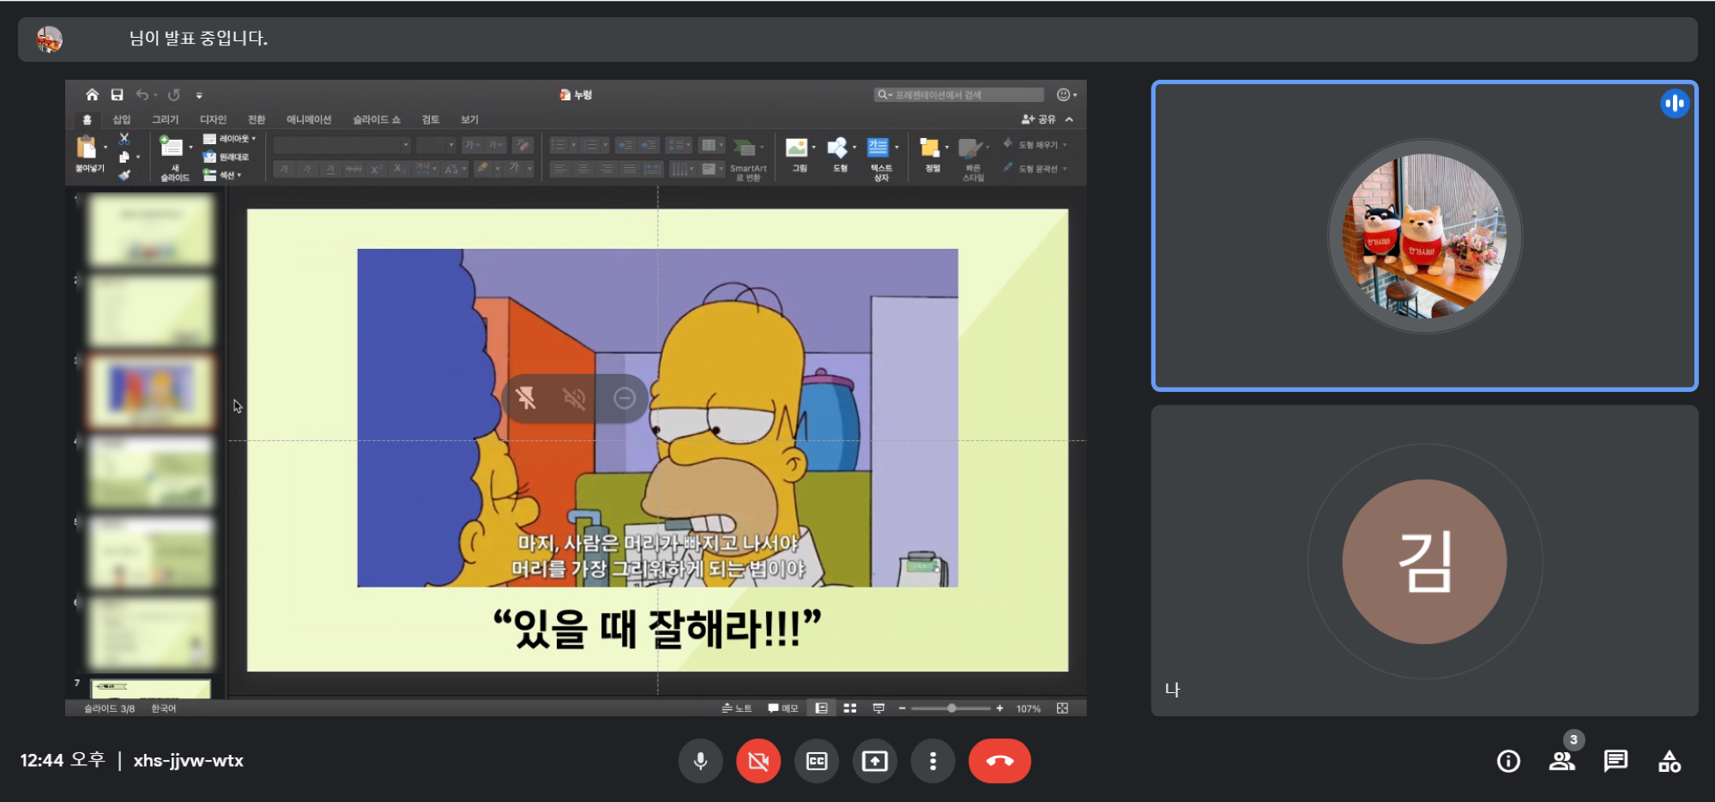Click the remove-from-call circle icon on the overlay
The height and width of the screenshot is (802, 1715).
point(625,398)
